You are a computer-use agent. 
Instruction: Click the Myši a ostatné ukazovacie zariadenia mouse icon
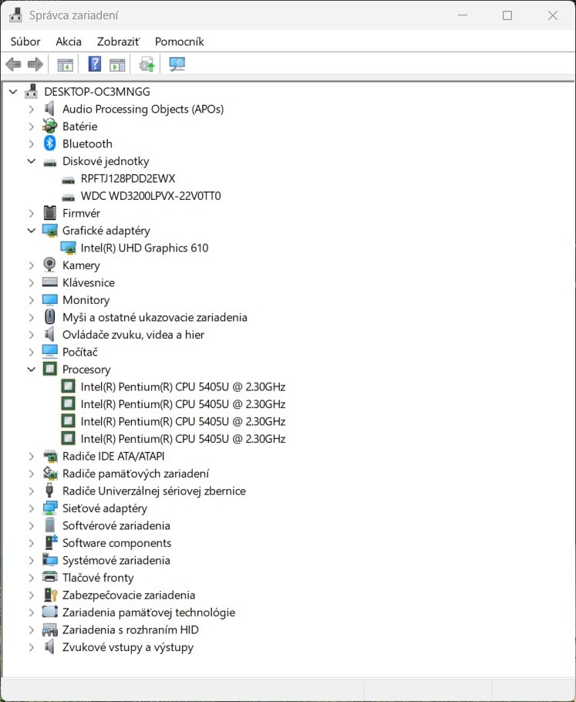(49, 317)
